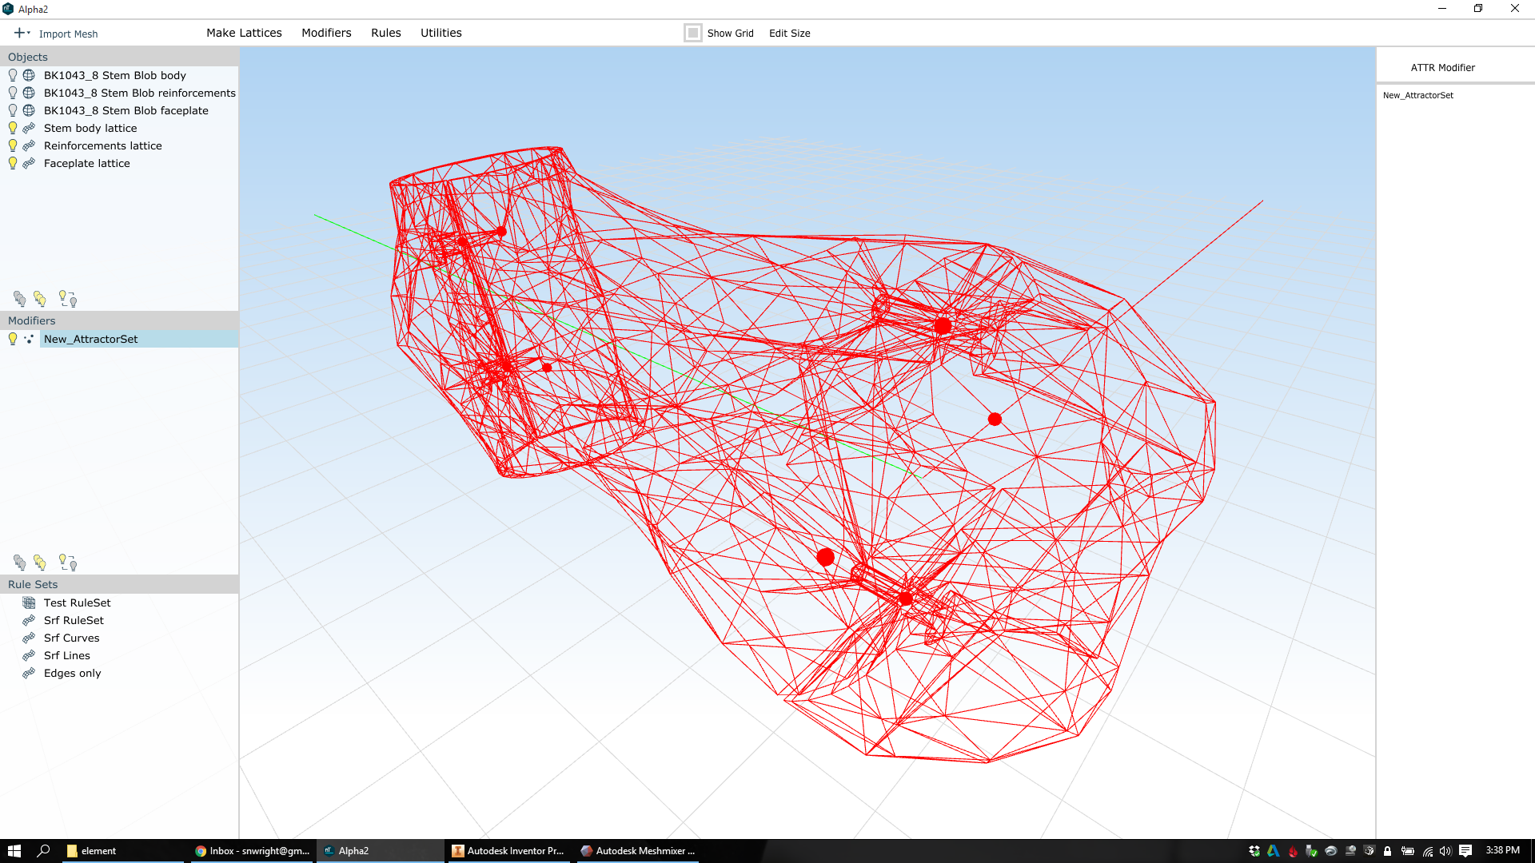Select the Rules menu item
The height and width of the screenshot is (863, 1535).
[385, 32]
